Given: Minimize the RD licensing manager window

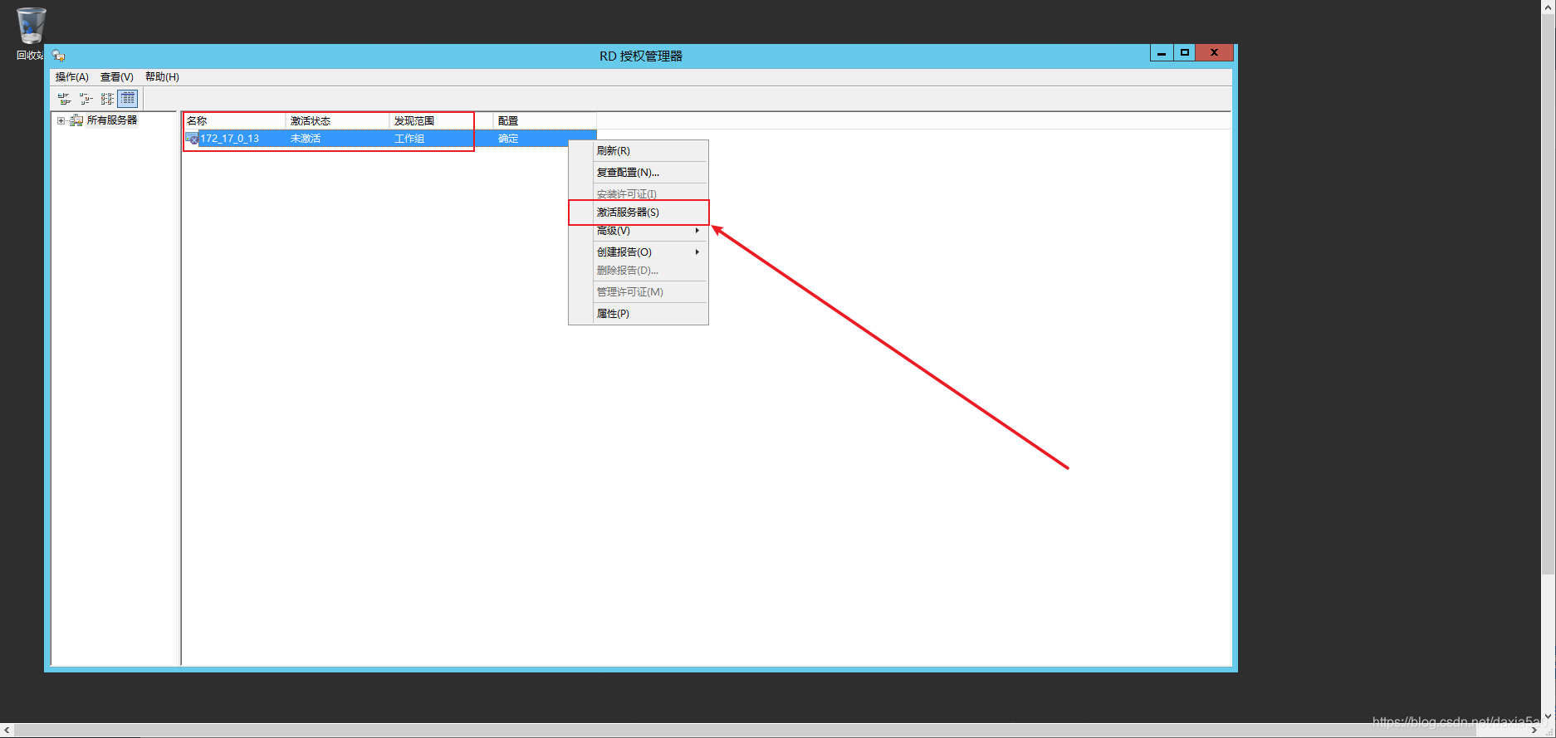Looking at the screenshot, I should (x=1162, y=53).
